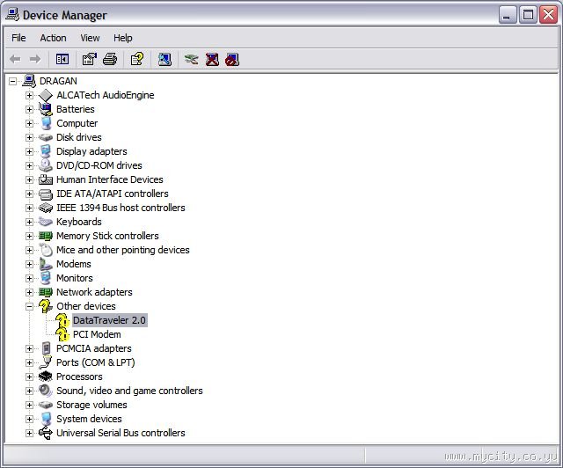Click the Forward arrow toolbar icon

35,59
